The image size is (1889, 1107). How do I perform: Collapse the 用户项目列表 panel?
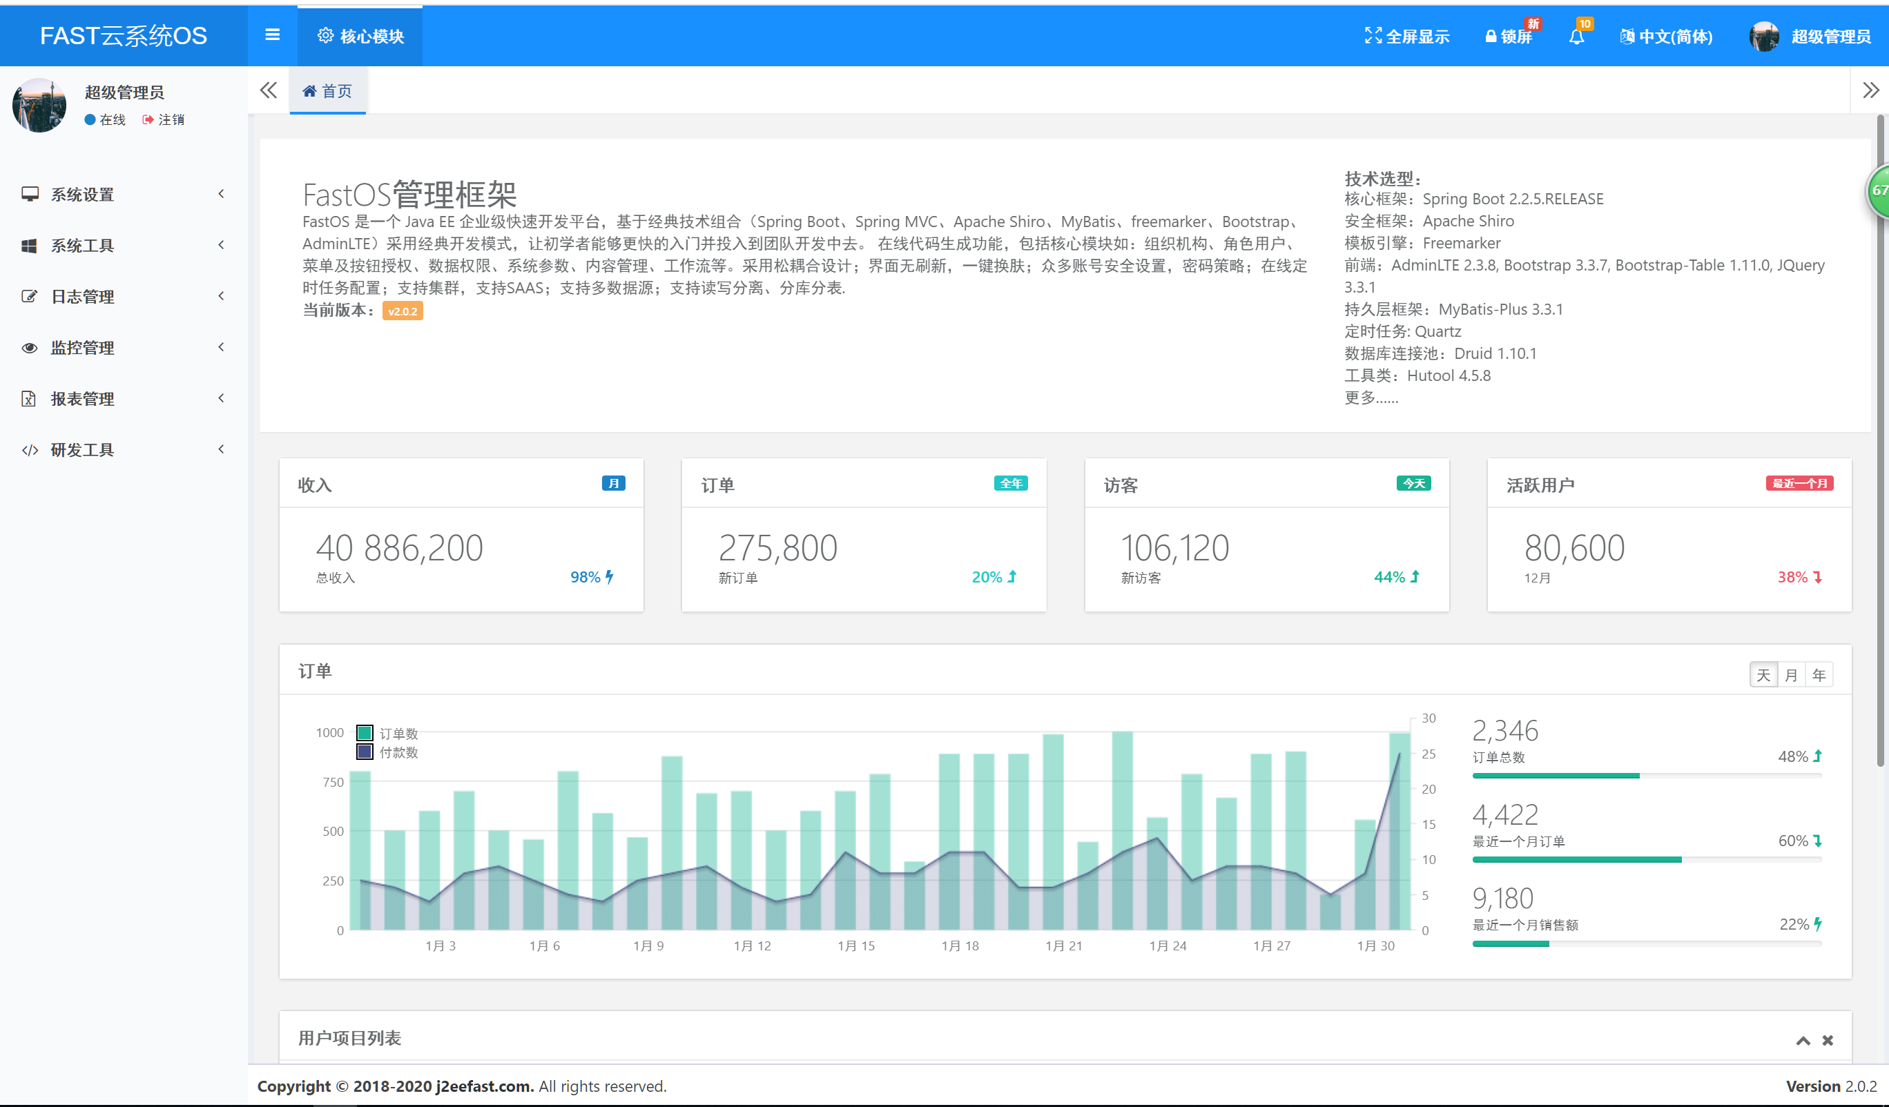[1803, 1040]
